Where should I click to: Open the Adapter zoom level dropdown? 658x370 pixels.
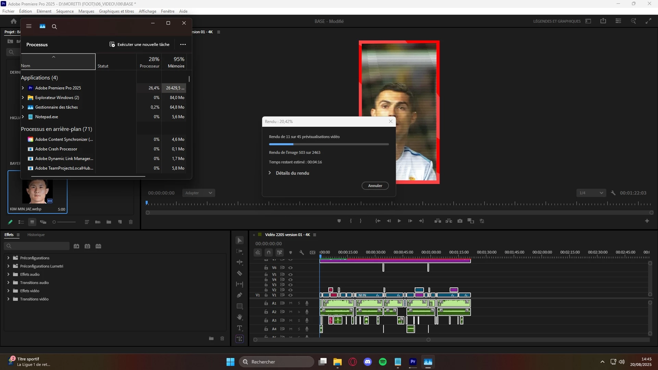coord(199,193)
